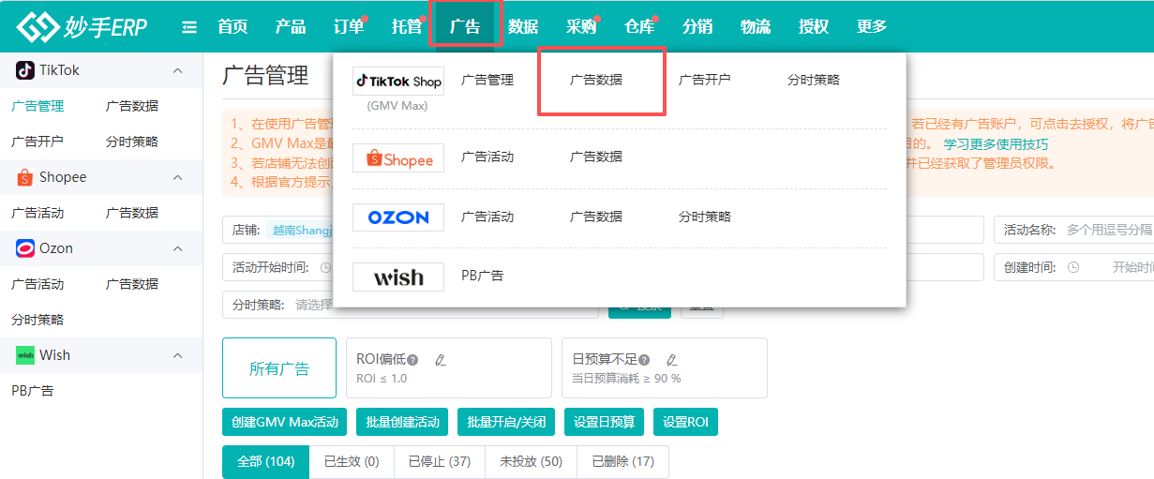Select wish PB广告 in dropdown
Viewport: 1154px width, 479px height.
(483, 276)
